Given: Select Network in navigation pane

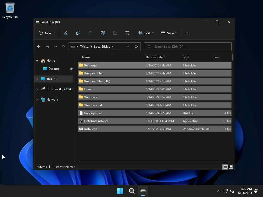Looking at the screenshot, I should [52, 100].
